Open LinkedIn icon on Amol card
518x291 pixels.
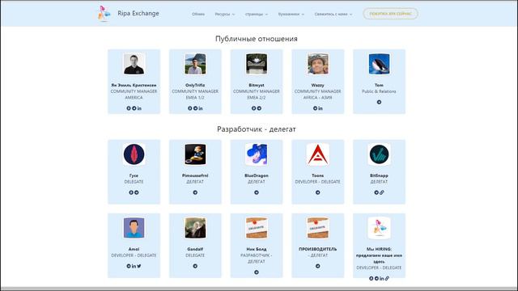pyautogui.click(x=134, y=266)
